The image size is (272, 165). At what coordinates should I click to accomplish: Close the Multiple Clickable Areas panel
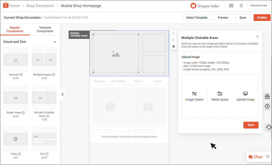pos(257,37)
